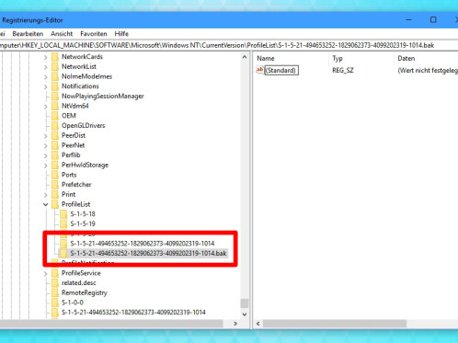Sort by the Name column header

266,58
